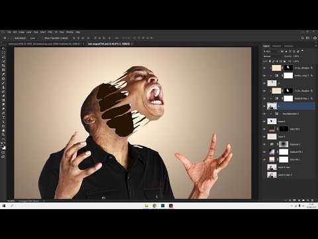The height and width of the screenshot is (239, 318).
Task: Set the foreground color swatch
Action: coord(3,146)
